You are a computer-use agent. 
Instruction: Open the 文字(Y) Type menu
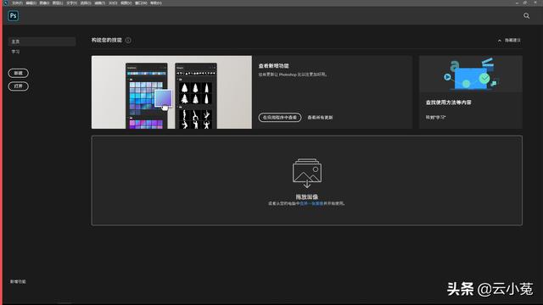pos(71,3)
